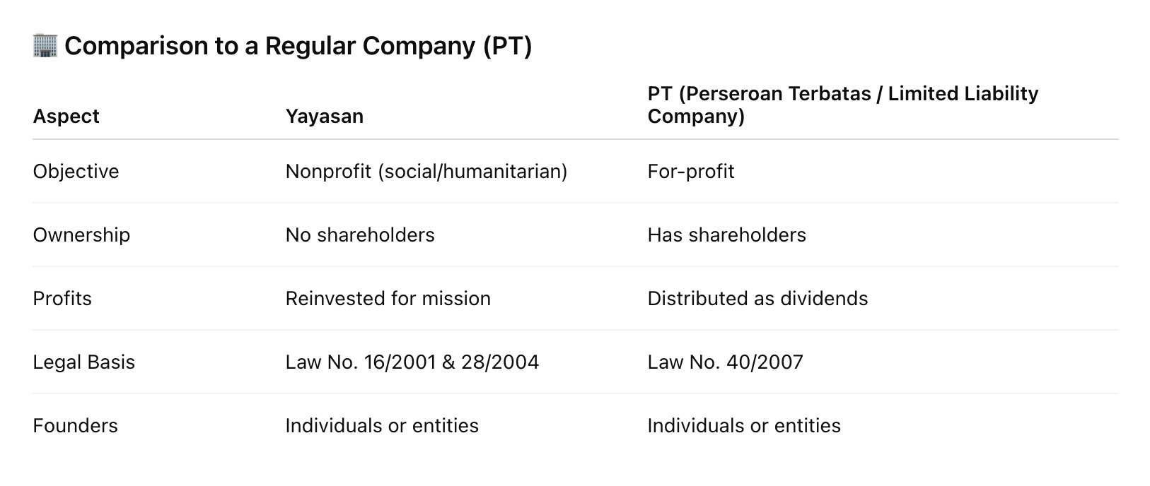Click the "Distributed as dividends" cell
Screen dimensions: 1150x486
(x=757, y=299)
